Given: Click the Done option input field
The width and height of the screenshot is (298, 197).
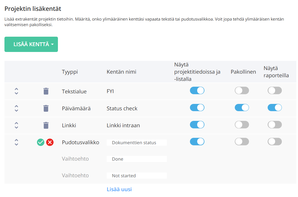Looking at the screenshot, I should (137, 159).
